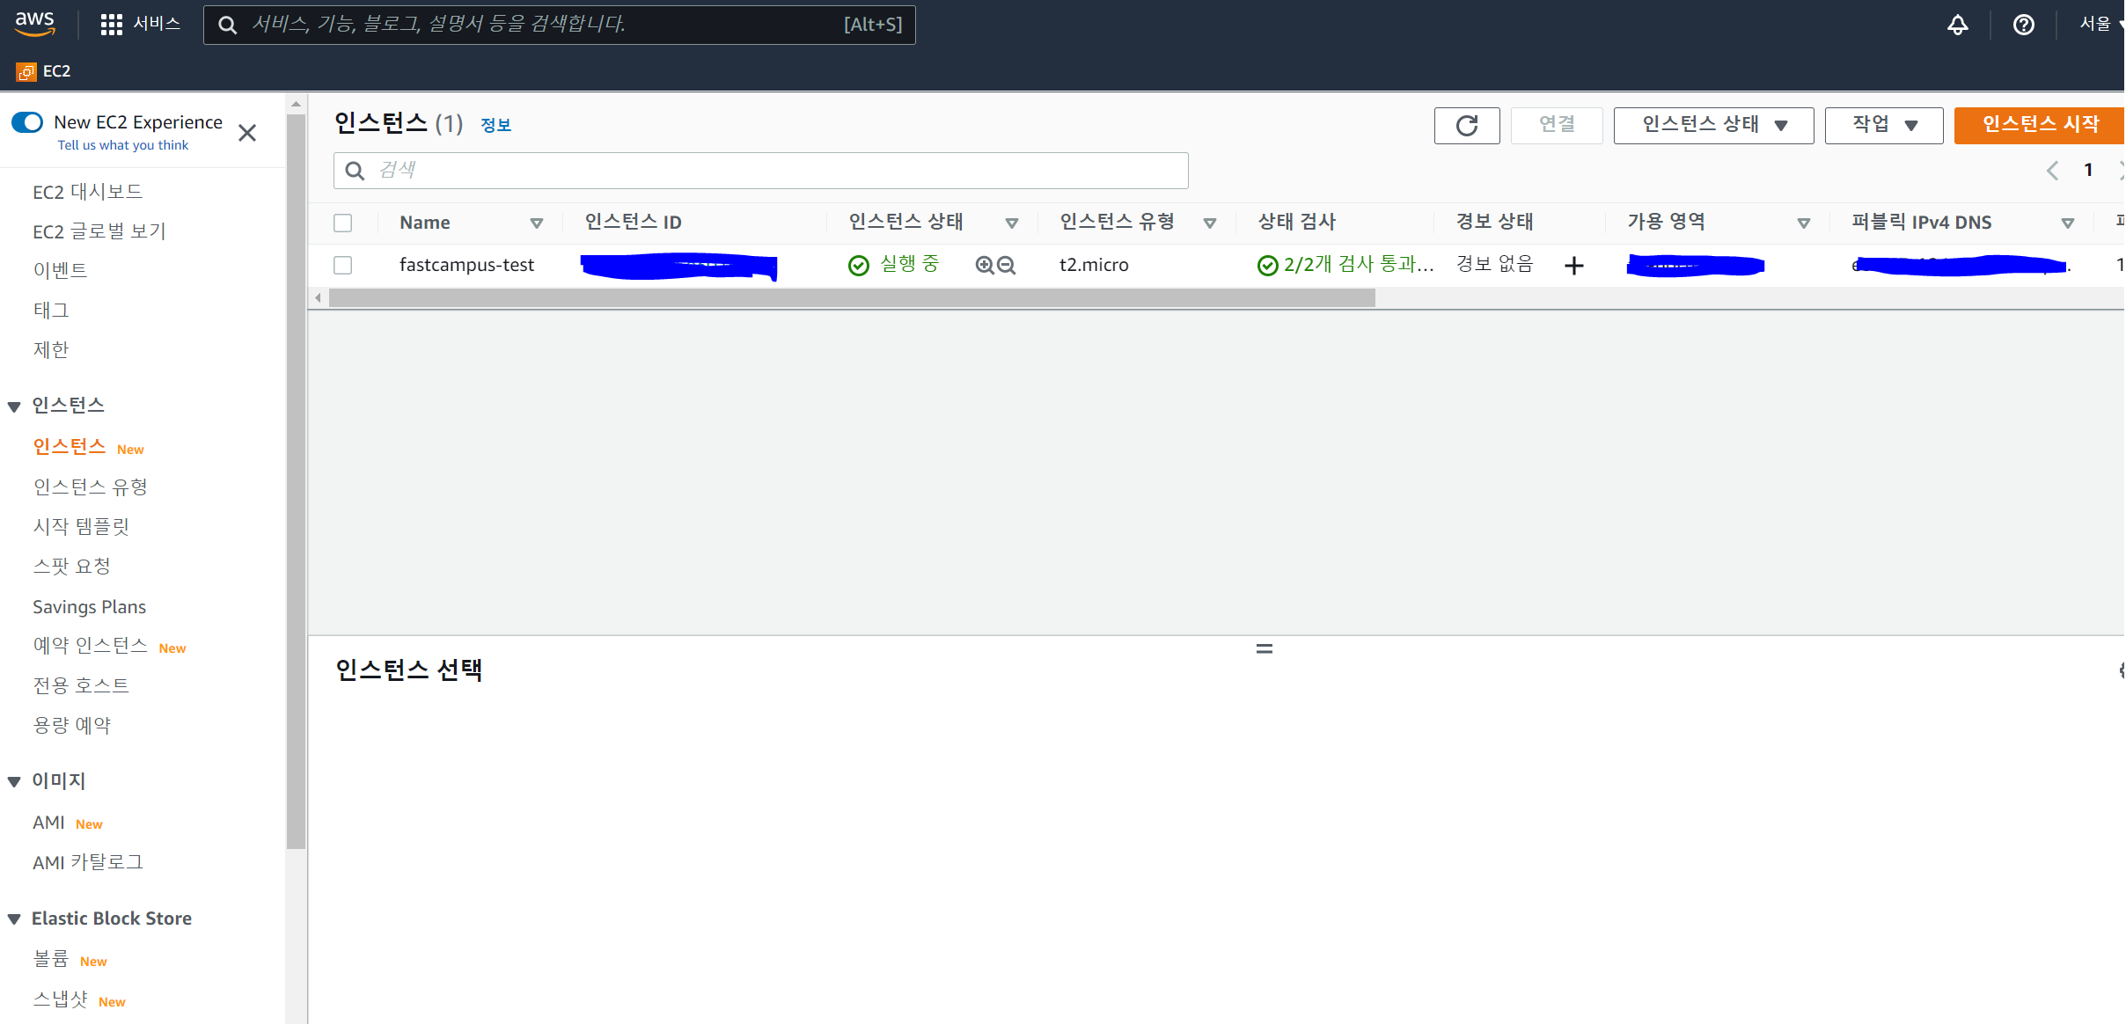Click the zoom-in magnifier in status column
This screenshot has width=2126, height=1032.
point(985,266)
